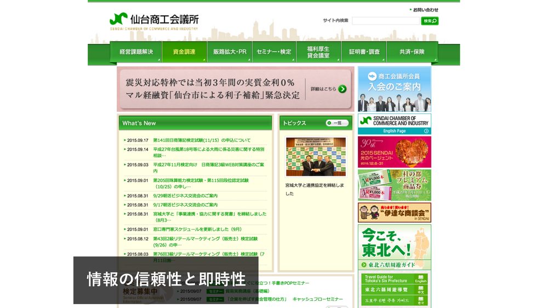Open the Korean 6현 주유 가이드 guide
The width and height of the screenshot is (548, 308).
tap(394, 300)
